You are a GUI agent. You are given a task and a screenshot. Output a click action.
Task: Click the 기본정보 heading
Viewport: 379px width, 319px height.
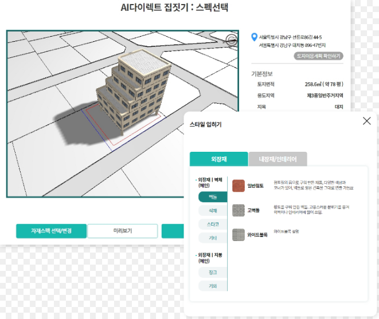(x=262, y=74)
